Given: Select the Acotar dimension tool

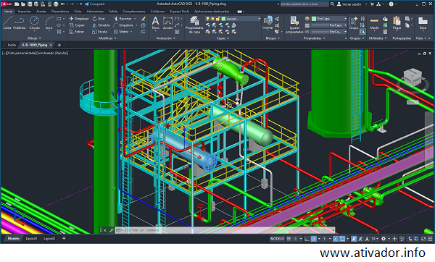Looking at the screenshot, I should coord(167,22).
